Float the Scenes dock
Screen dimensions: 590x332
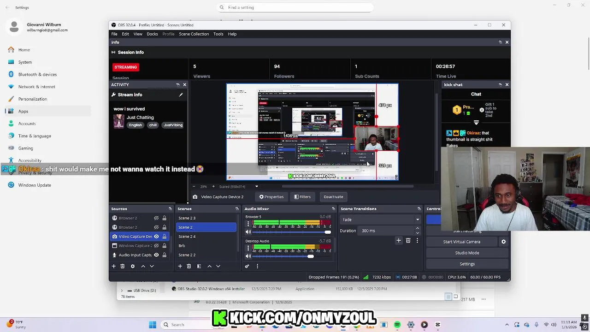(x=237, y=209)
